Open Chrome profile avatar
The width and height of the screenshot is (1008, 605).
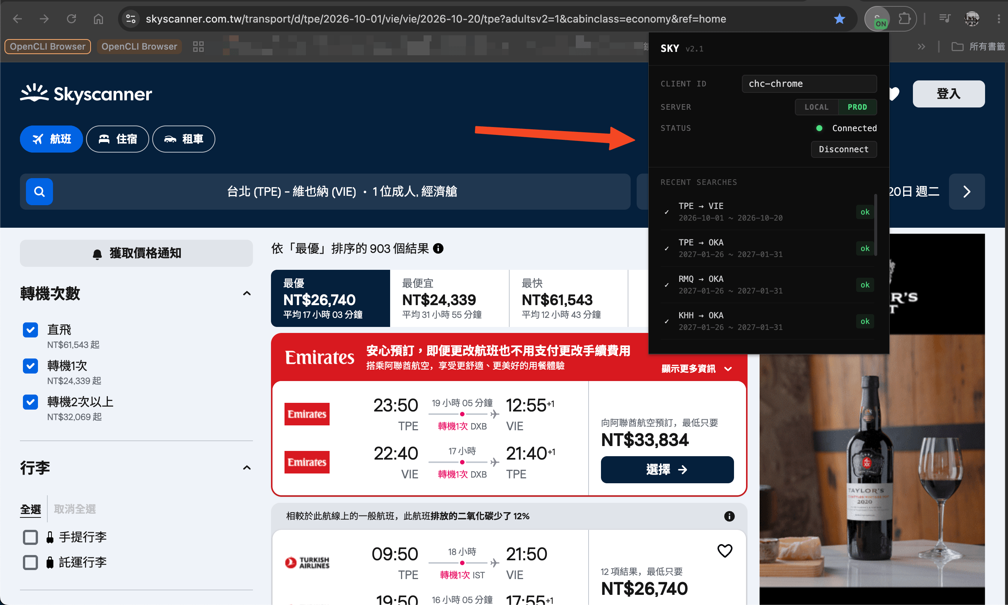tap(972, 19)
